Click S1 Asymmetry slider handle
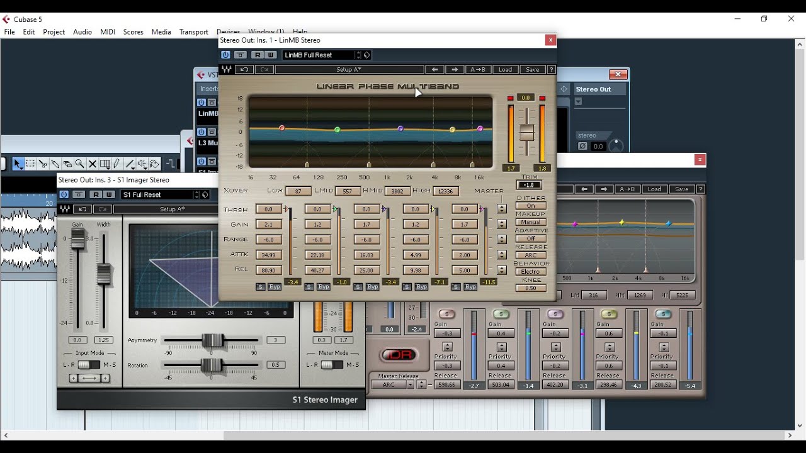The image size is (806, 453). click(x=213, y=340)
